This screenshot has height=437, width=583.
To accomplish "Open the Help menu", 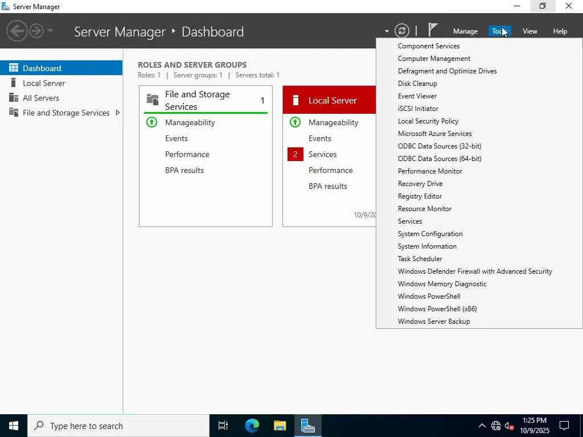I will pos(560,31).
